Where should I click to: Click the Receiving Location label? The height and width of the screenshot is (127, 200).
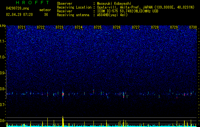point(74,7)
